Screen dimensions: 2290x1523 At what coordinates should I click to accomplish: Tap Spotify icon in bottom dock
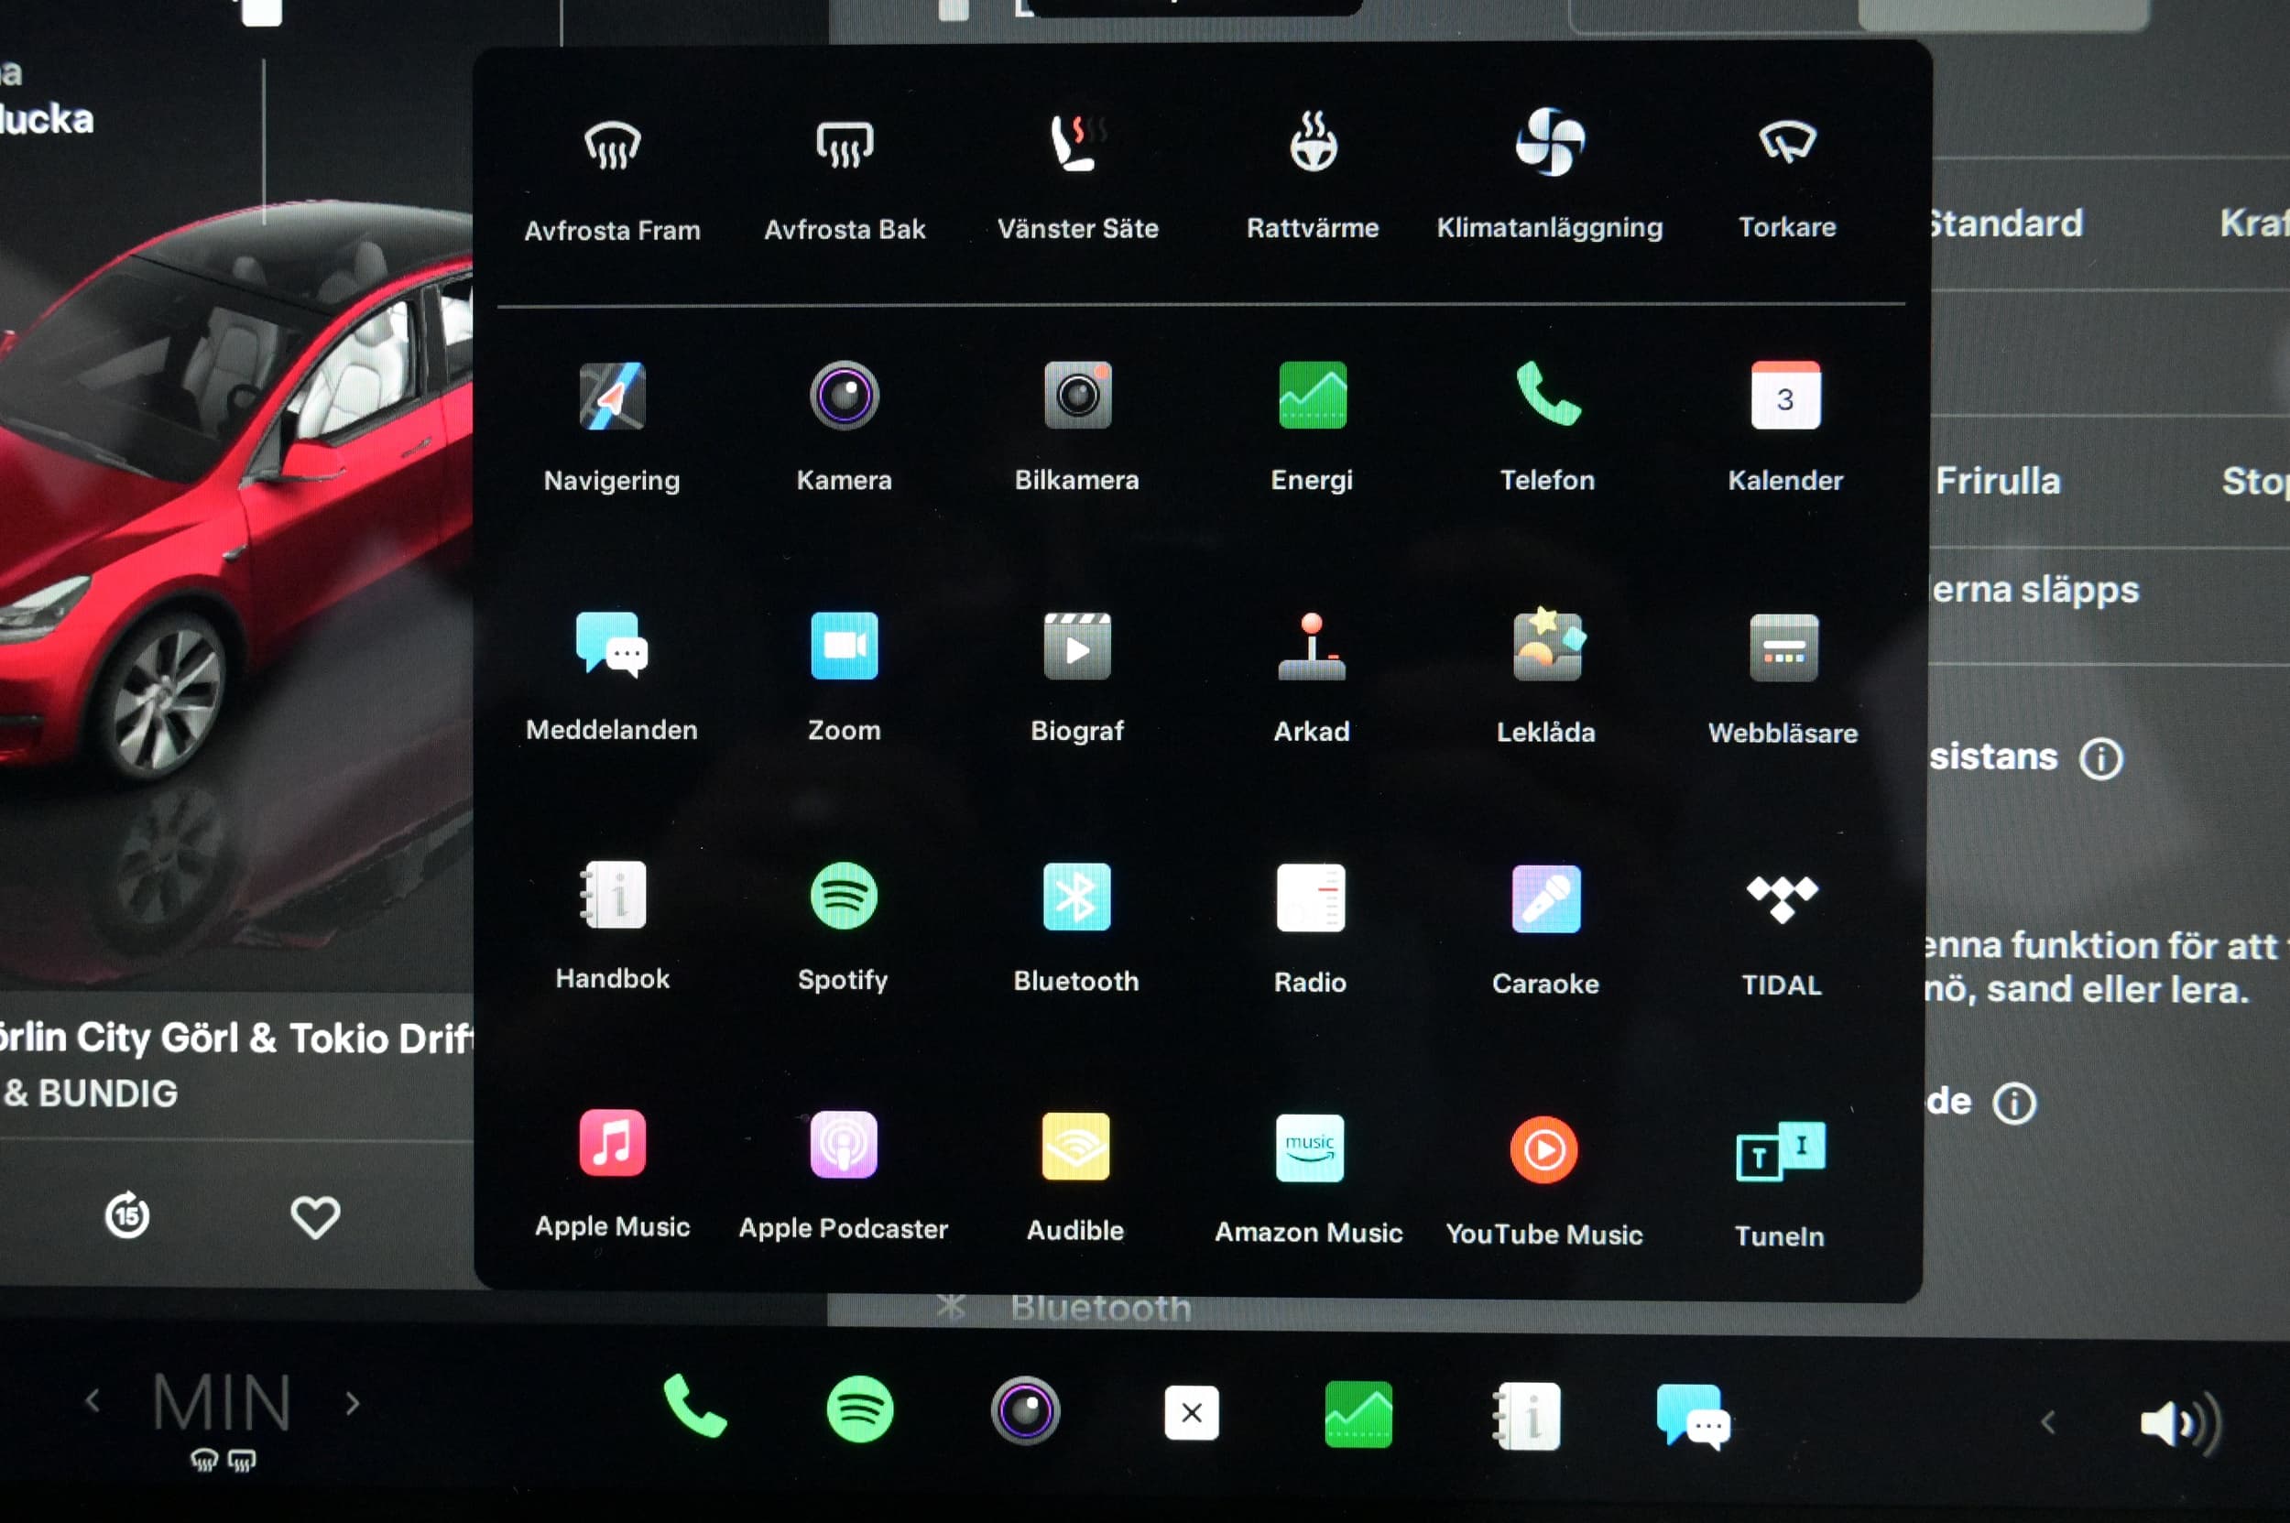(x=860, y=1409)
